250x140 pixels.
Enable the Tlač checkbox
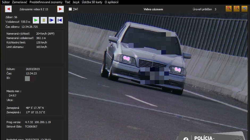[x=70, y=9]
